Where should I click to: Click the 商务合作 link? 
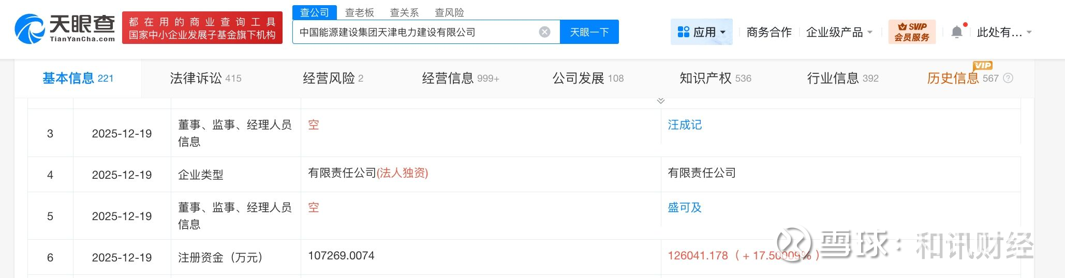pos(769,32)
